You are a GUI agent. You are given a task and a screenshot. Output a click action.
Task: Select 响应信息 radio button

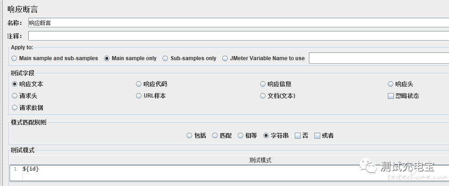(x=276, y=84)
